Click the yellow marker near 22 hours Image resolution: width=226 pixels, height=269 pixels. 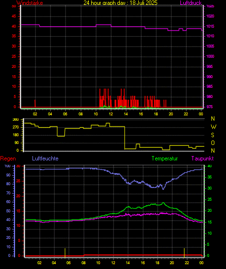point(184,253)
